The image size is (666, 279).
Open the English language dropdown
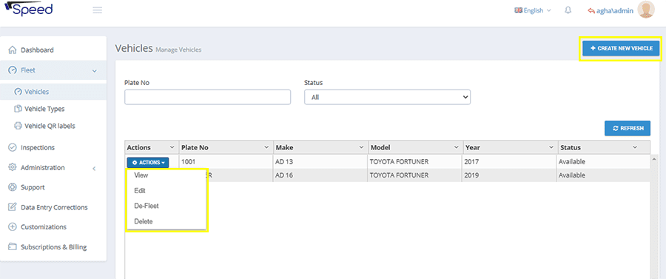[533, 10]
